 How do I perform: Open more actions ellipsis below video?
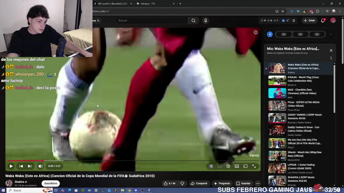[258, 183]
